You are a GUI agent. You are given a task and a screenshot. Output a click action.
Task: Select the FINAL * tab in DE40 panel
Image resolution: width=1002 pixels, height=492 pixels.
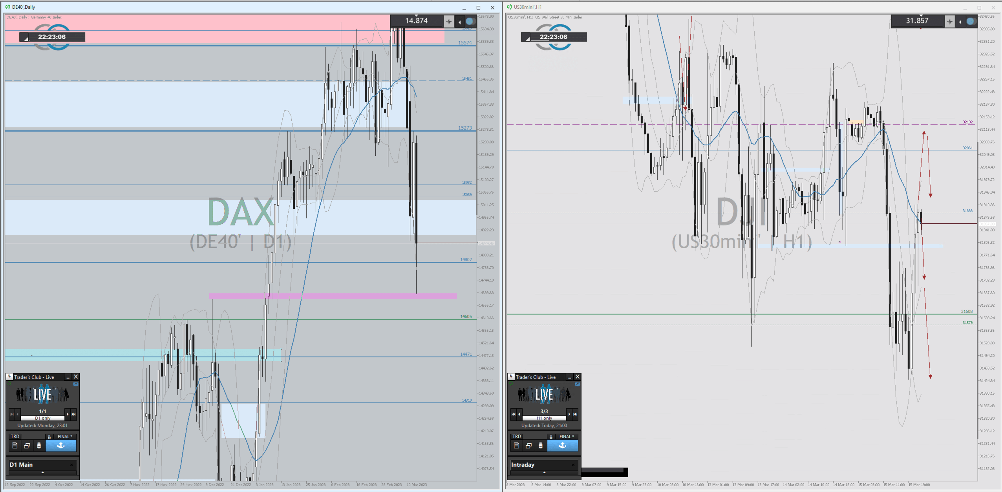65,436
